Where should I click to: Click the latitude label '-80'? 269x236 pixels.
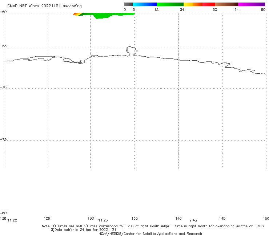(3, 213)
